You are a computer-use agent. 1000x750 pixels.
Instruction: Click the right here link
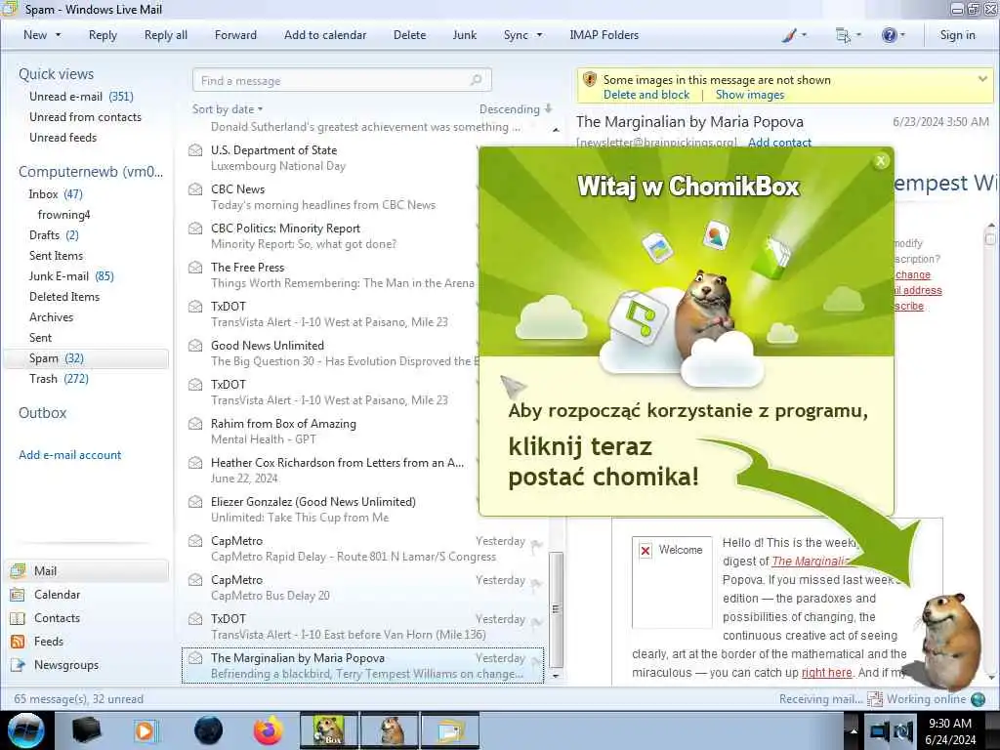[x=826, y=672]
